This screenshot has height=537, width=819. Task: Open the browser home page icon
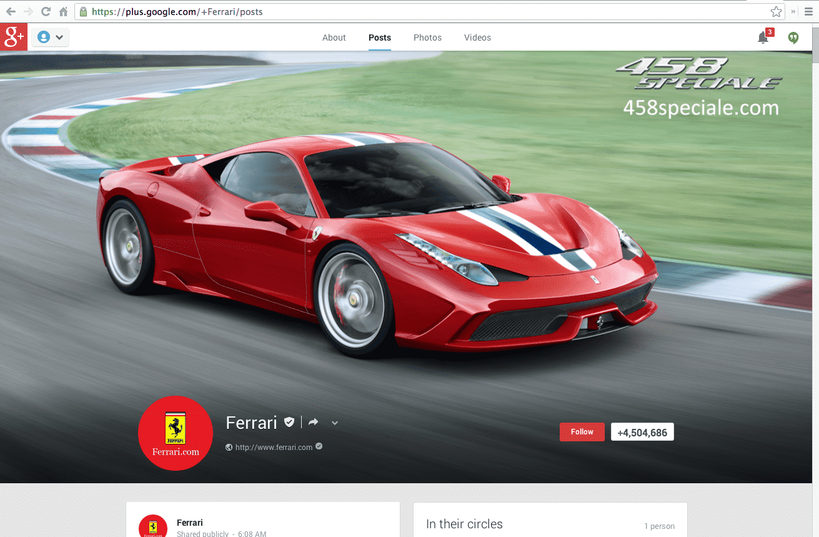pos(63,11)
